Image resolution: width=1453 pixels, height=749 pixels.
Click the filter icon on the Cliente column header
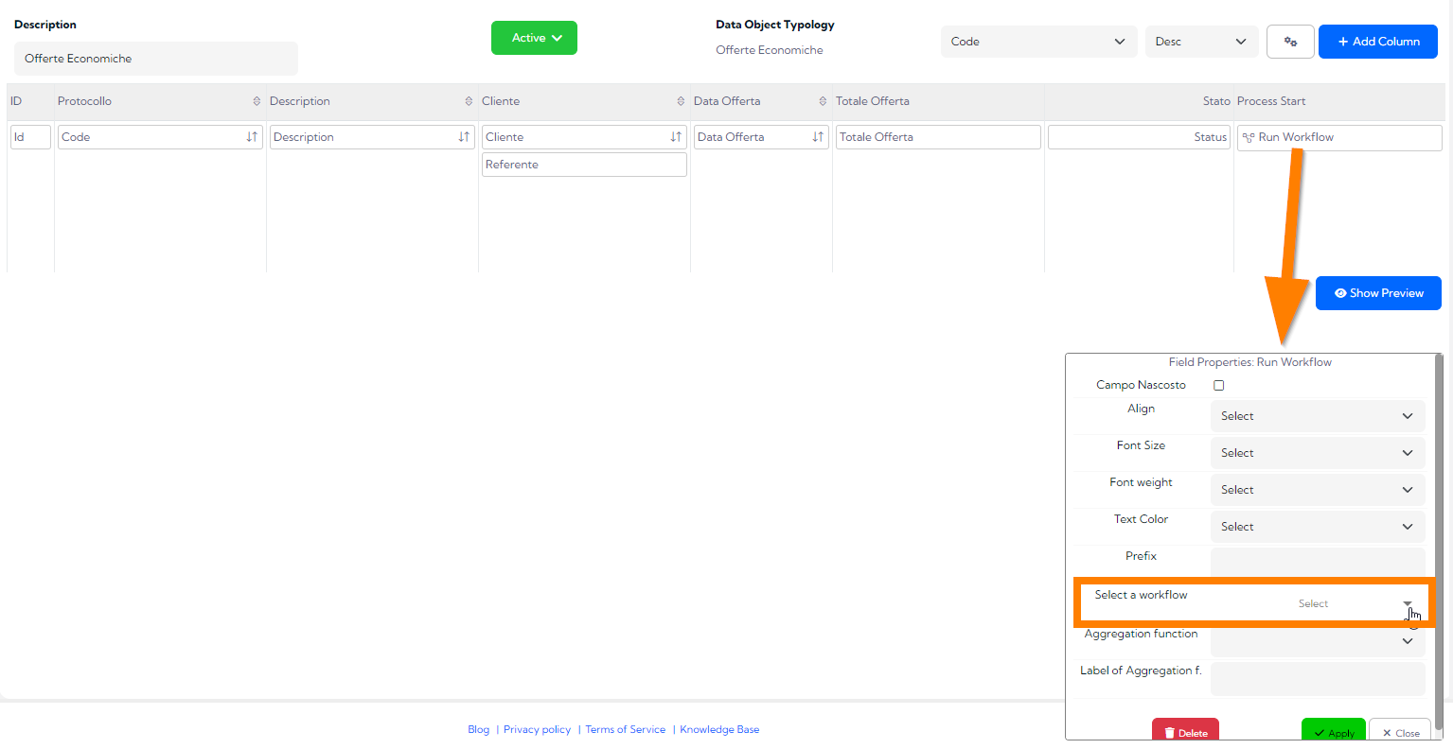click(680, 100)
